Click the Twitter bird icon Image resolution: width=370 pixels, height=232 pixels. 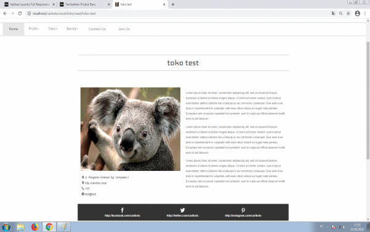(x=182, y=210)
